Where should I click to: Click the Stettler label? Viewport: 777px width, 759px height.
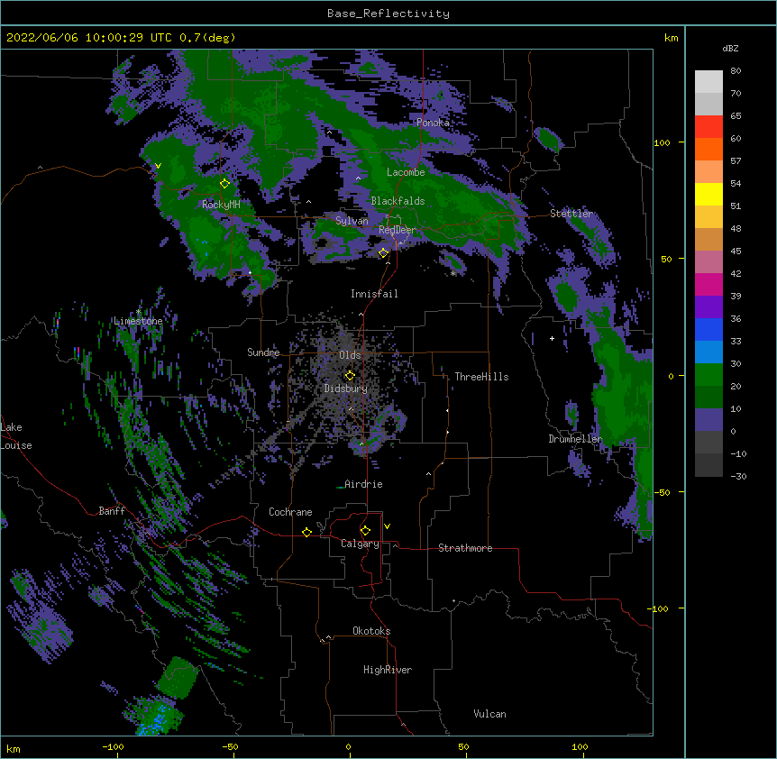[571, 214]
